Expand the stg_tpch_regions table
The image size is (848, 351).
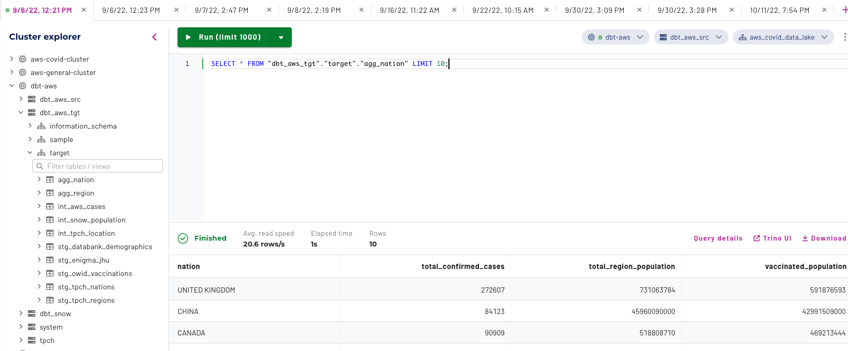(39, 300)
